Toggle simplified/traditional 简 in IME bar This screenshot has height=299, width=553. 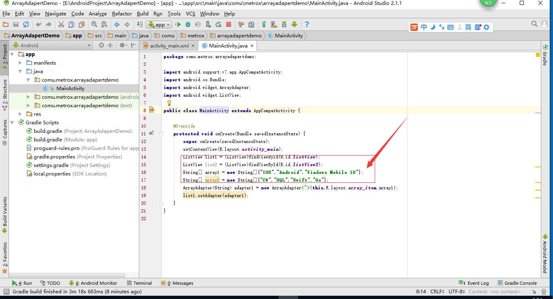coord(468,27)
